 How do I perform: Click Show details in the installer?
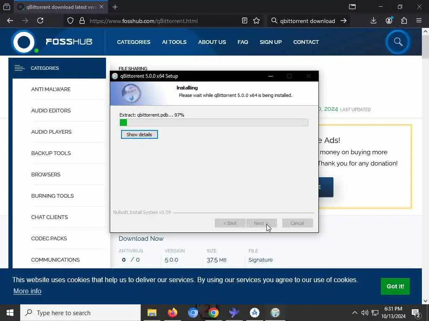click(x=139, y=135)
